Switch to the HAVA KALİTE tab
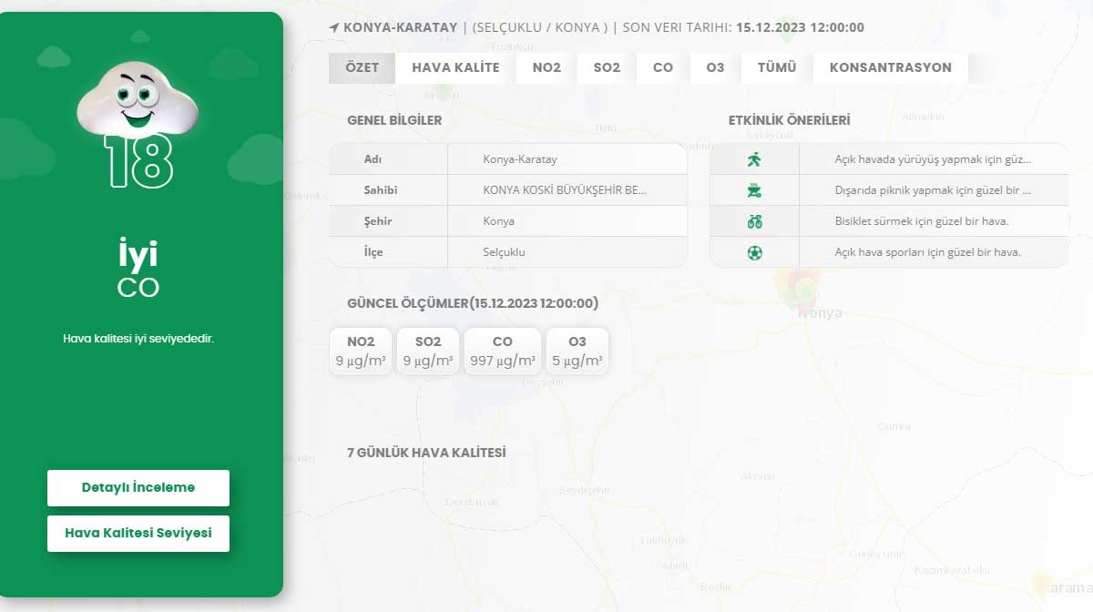This screenshot has height=612, width=1093. (x=455, y=67)
